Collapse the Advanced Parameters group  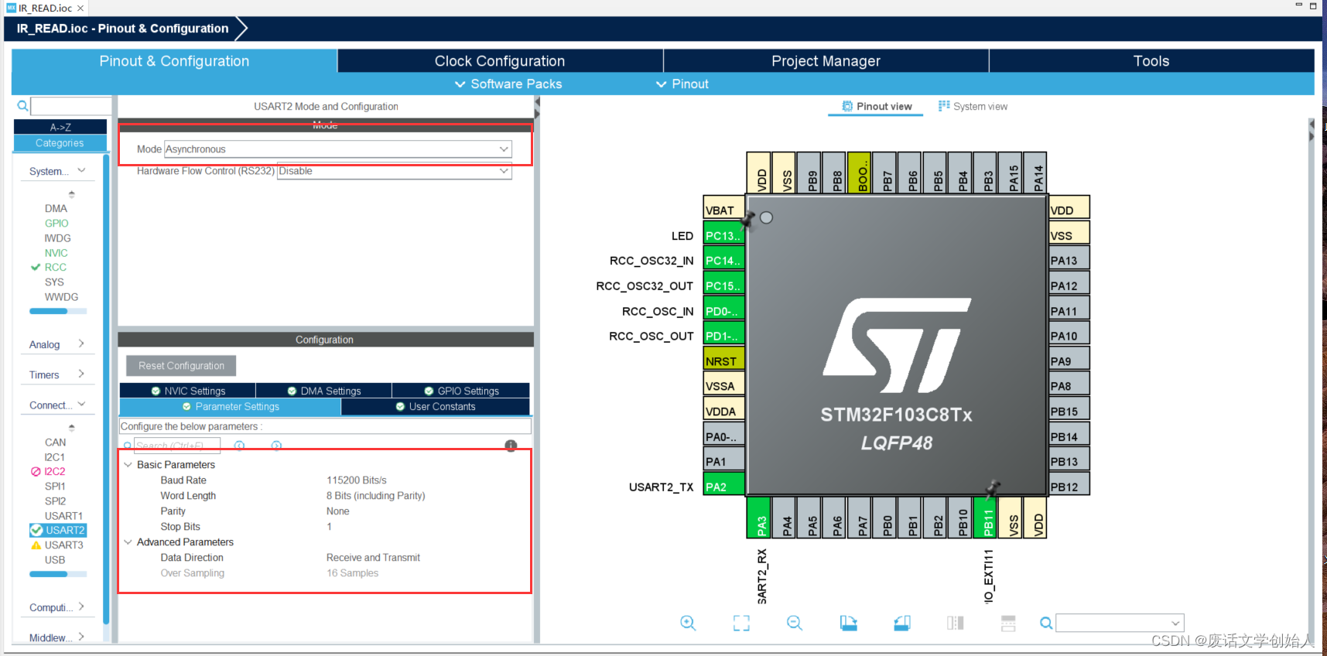click(x=128, y=542)
